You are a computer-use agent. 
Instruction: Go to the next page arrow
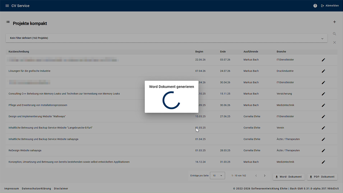[265, 176]
